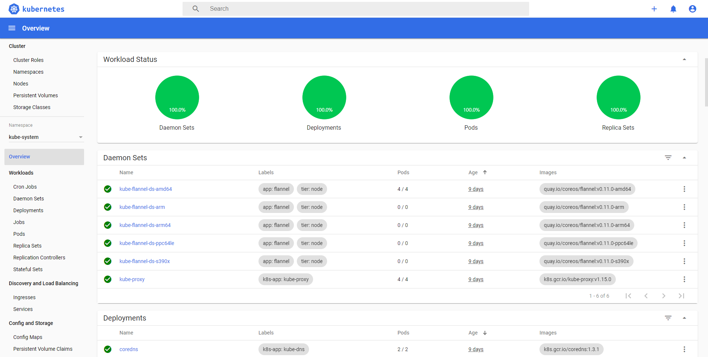Click the k8s-app: kube-proxy label chip
The width and height of the screenshot is (708, 357).
[x=286, y=279]
